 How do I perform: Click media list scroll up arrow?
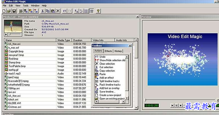(136, 40)
